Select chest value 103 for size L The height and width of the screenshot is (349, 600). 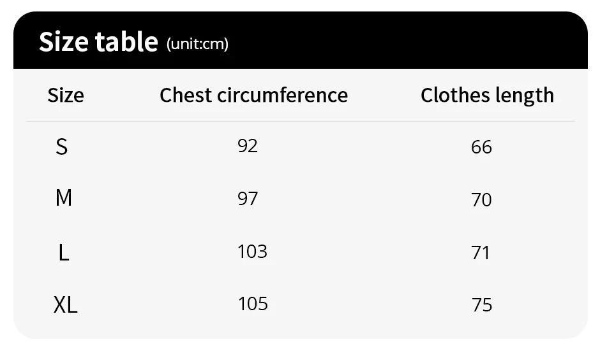[252, 251]
